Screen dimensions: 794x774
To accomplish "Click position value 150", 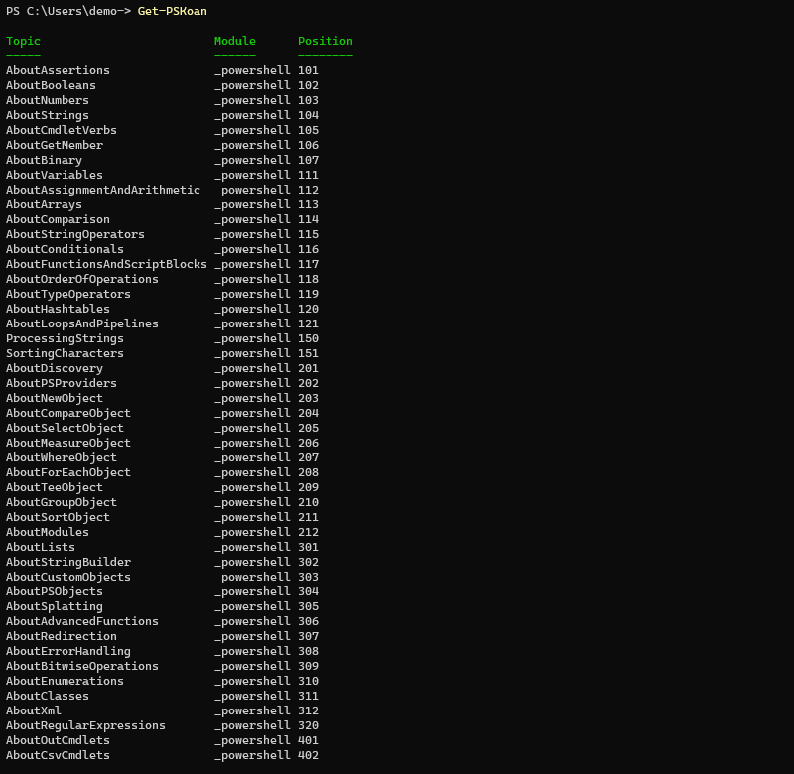I will (x=308, y=338).
